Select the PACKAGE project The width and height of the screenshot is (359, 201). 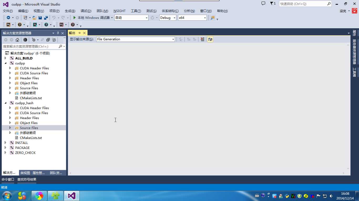click(x=22, y=148)
